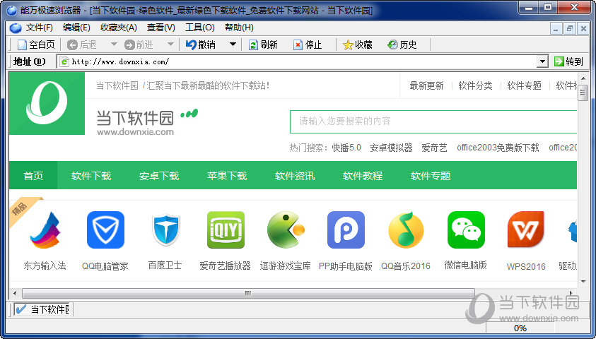Open the QQ音乐2016 icon
Image resolution: width=596 pixels, height=339 pixels.
click(x=406, y=230)
